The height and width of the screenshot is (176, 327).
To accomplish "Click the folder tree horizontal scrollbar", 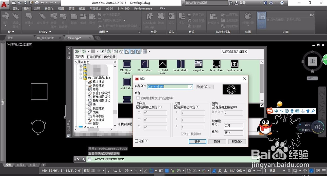I will click(x=93, y=129).
